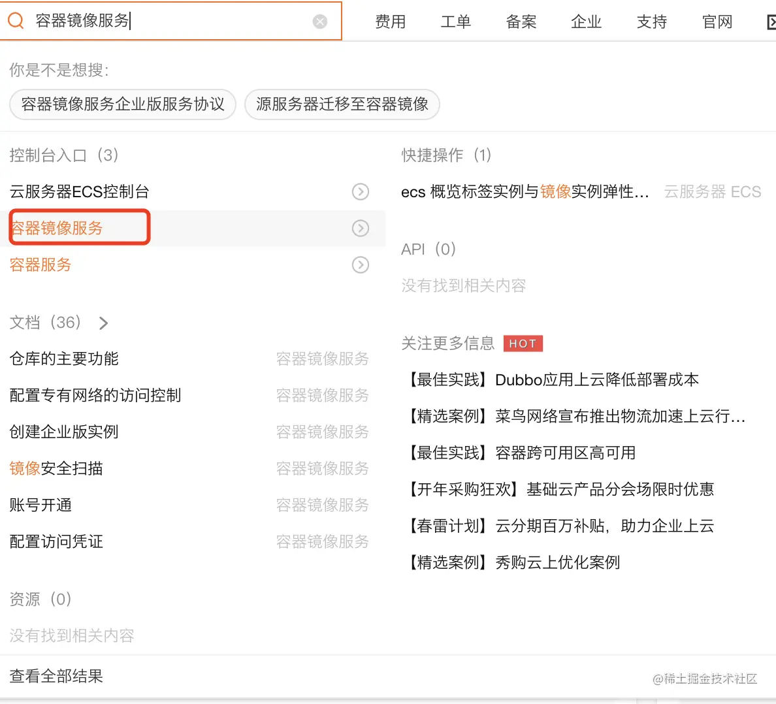Image resolution: width=776 pixels, height=704 pixels.
Task: Click arrow icon next to 云服务器ECS控制台
Action: tap(361, 191)
